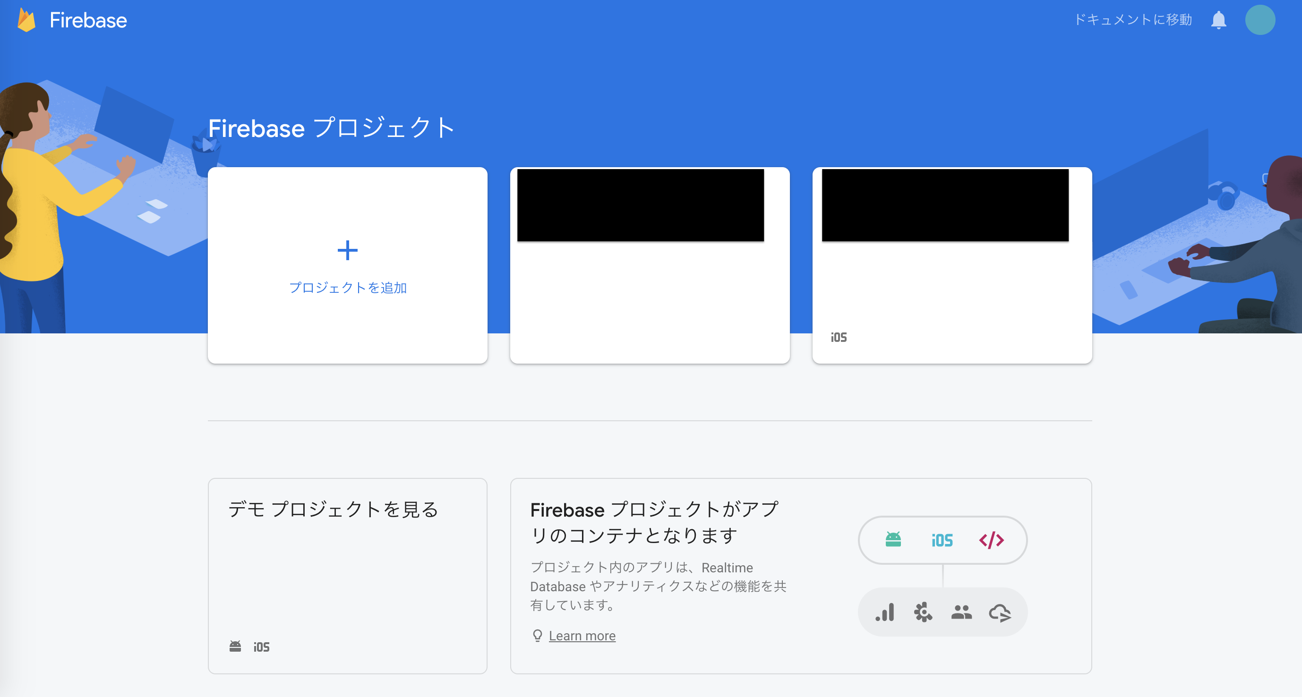Select the Android platform icon
The image size is (1302, 697).
(x=892, y=540)
